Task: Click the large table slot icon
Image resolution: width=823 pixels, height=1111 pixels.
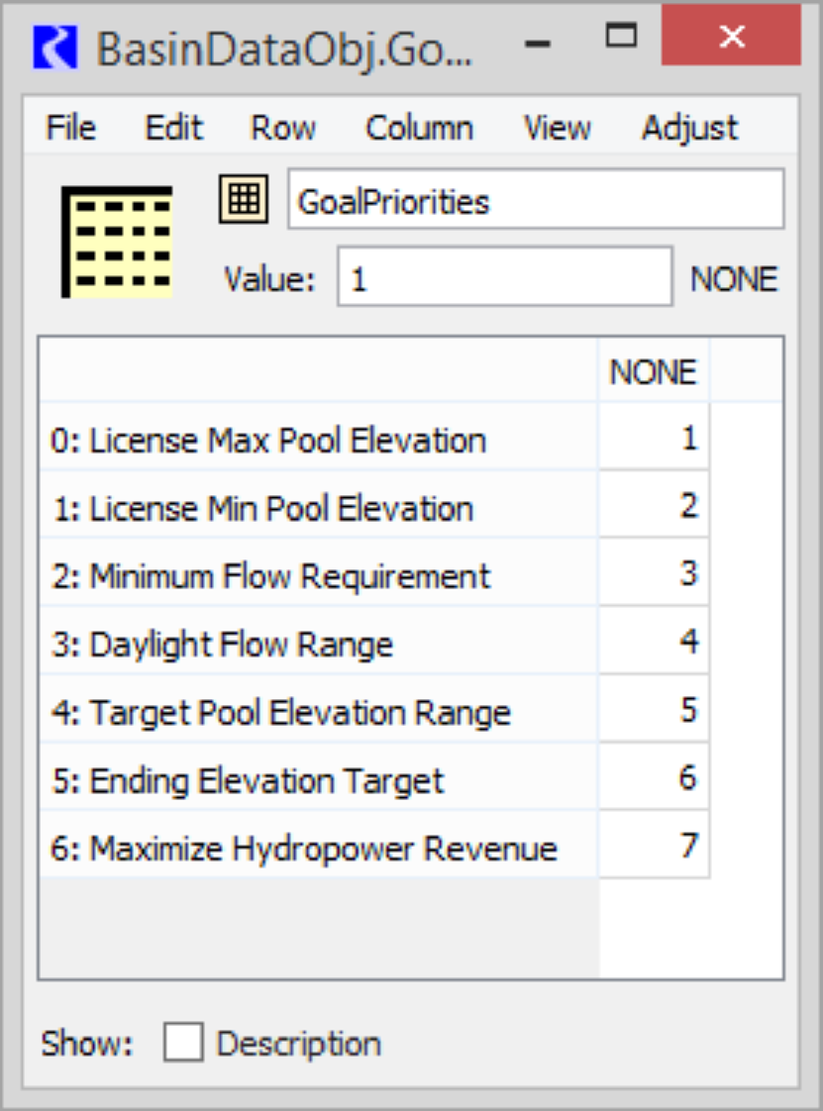Action: coord(117,242)
